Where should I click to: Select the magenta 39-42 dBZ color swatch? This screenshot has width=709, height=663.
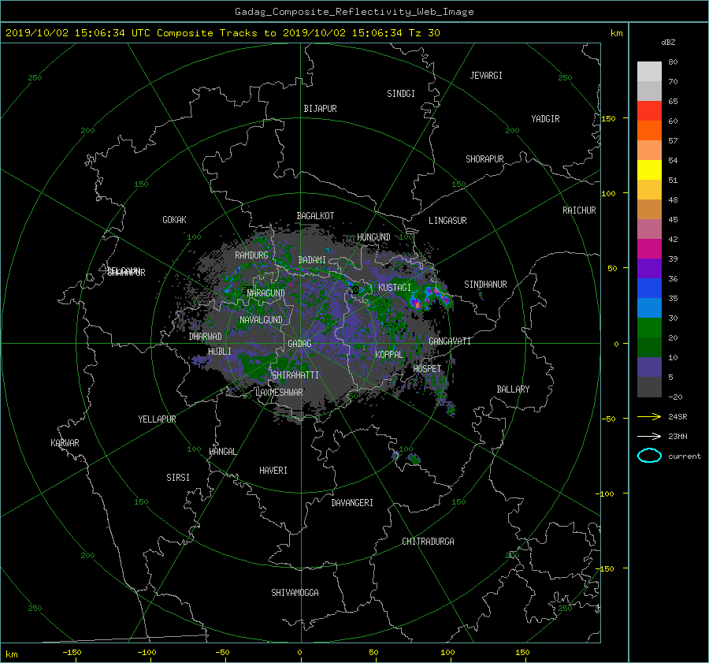click(649, 248)
